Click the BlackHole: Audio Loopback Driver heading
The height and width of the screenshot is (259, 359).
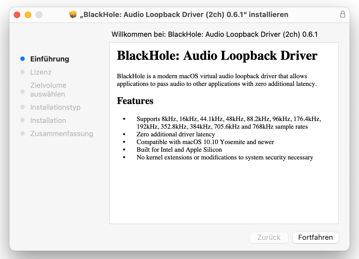[x=217, y=56]
